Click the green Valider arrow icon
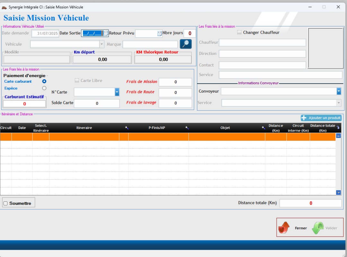The image size is (347, 257). coord(318,228)
